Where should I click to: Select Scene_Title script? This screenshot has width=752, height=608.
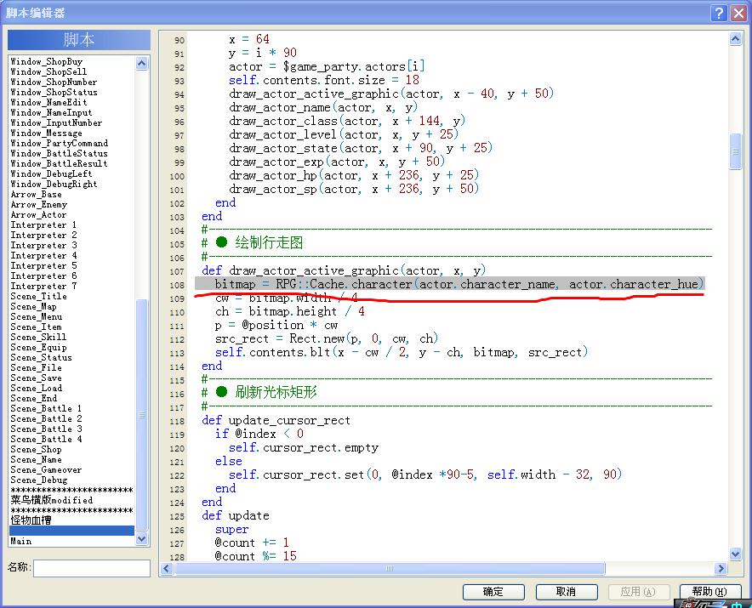pyautogui.click(x=39, y=296)
